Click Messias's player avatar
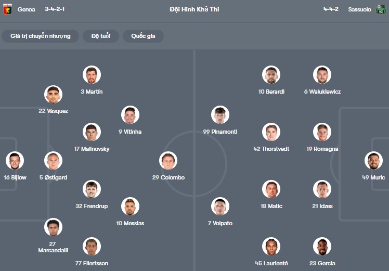Image resolution: width=389 pixels, height=271 pixels. (130, 207)
